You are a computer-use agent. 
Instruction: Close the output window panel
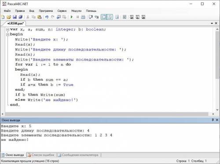tap(217, 120)
